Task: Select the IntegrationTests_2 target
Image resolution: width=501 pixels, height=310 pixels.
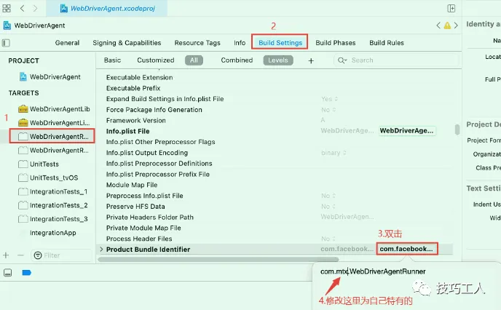Action: pyautogui.click(x=52, y=205)
